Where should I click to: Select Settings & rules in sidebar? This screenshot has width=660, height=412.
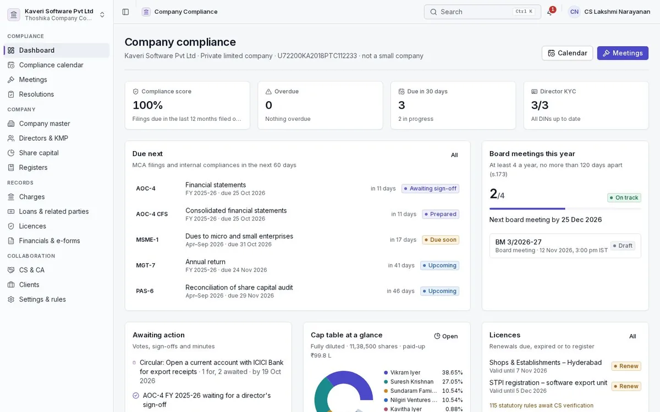[x=57, y=299]
